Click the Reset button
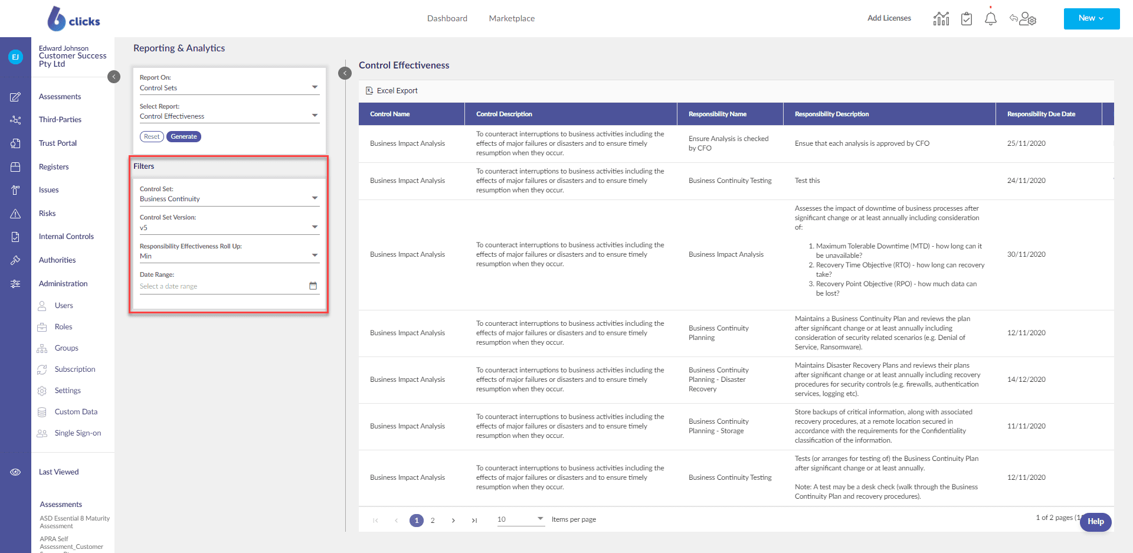The width and height of the screenshot is (1133, 553). pyautogui.click(x=152, y=137)
